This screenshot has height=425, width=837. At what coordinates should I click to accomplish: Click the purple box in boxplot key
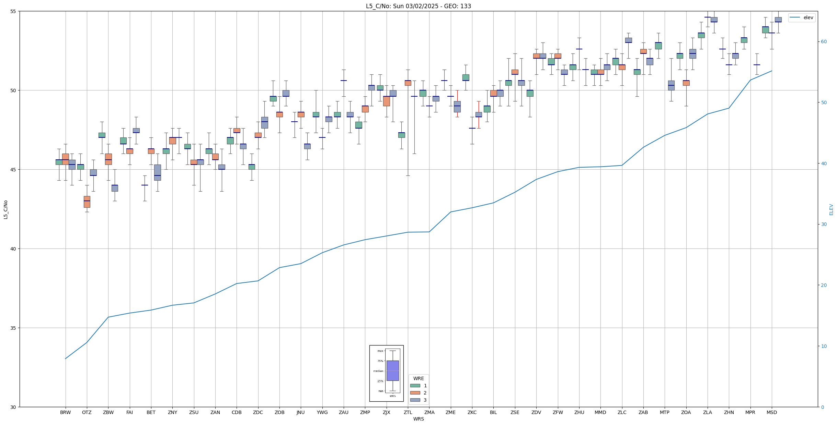(392, 371)
